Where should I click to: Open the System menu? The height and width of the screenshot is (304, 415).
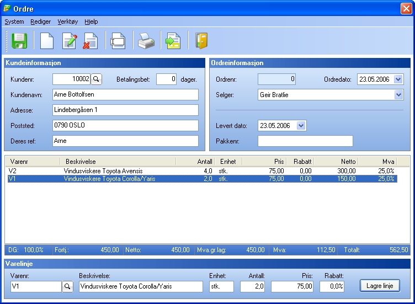click(x=14, y=22)
